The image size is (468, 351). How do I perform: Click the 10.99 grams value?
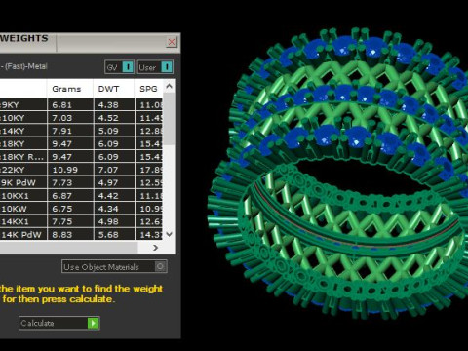click(x=64, y=170)
